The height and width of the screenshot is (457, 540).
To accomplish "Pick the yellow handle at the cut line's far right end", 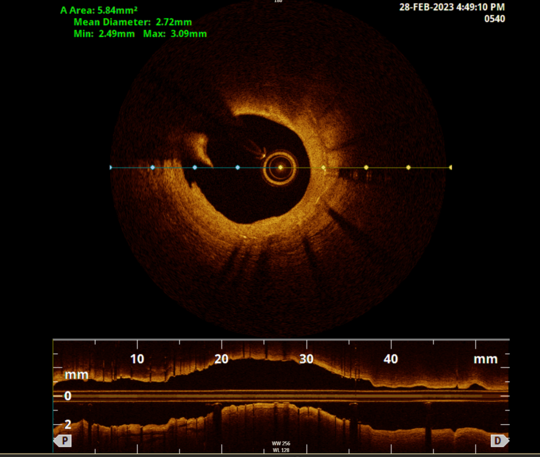I will [450, 168].
